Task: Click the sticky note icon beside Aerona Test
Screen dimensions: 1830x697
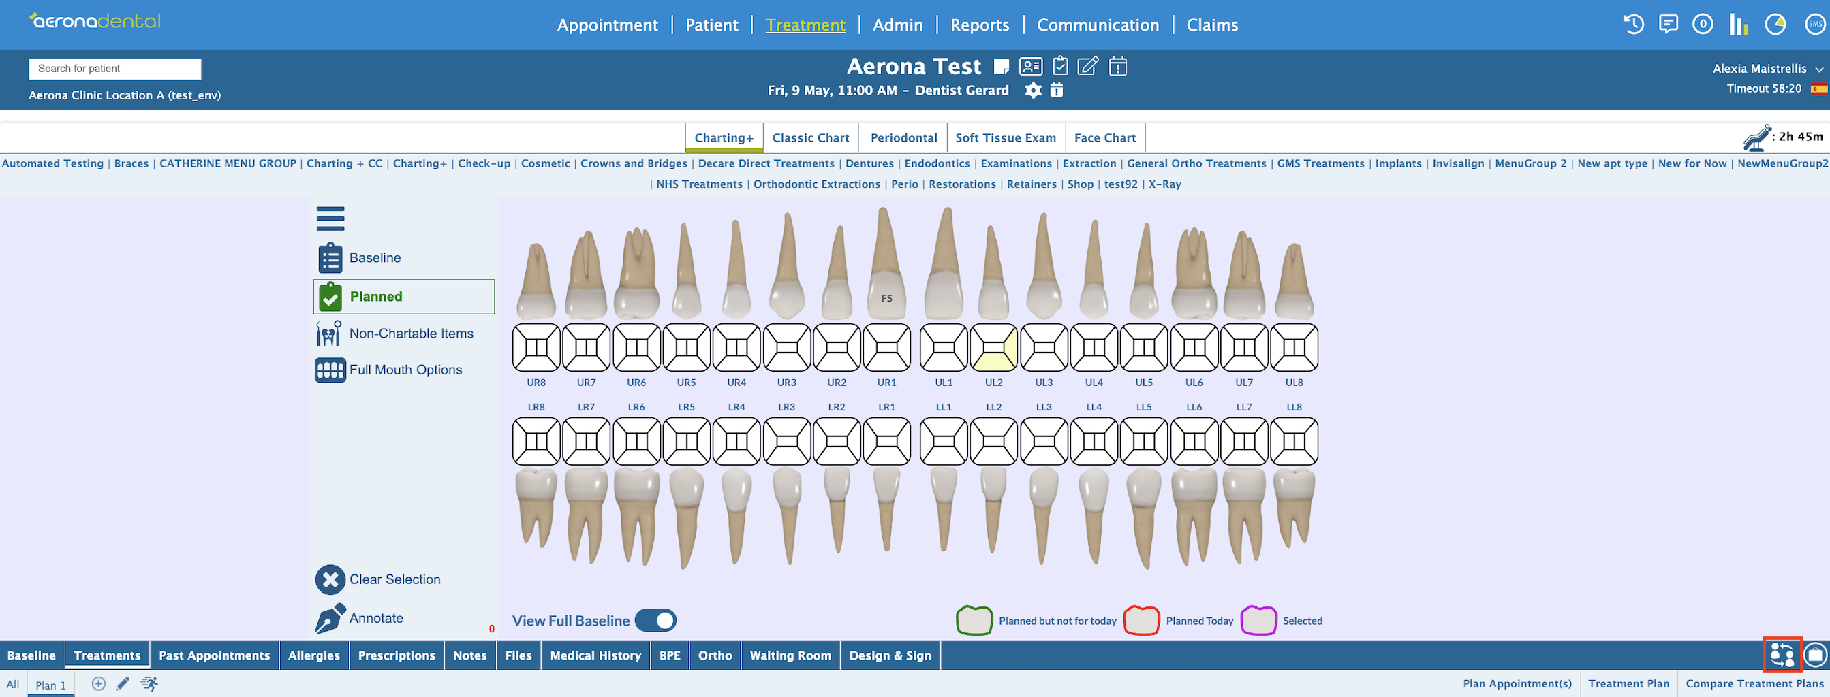Action: pos(1001,67)
